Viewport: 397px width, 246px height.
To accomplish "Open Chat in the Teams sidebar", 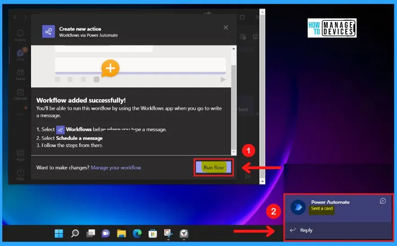I will [x=21, y=54].
